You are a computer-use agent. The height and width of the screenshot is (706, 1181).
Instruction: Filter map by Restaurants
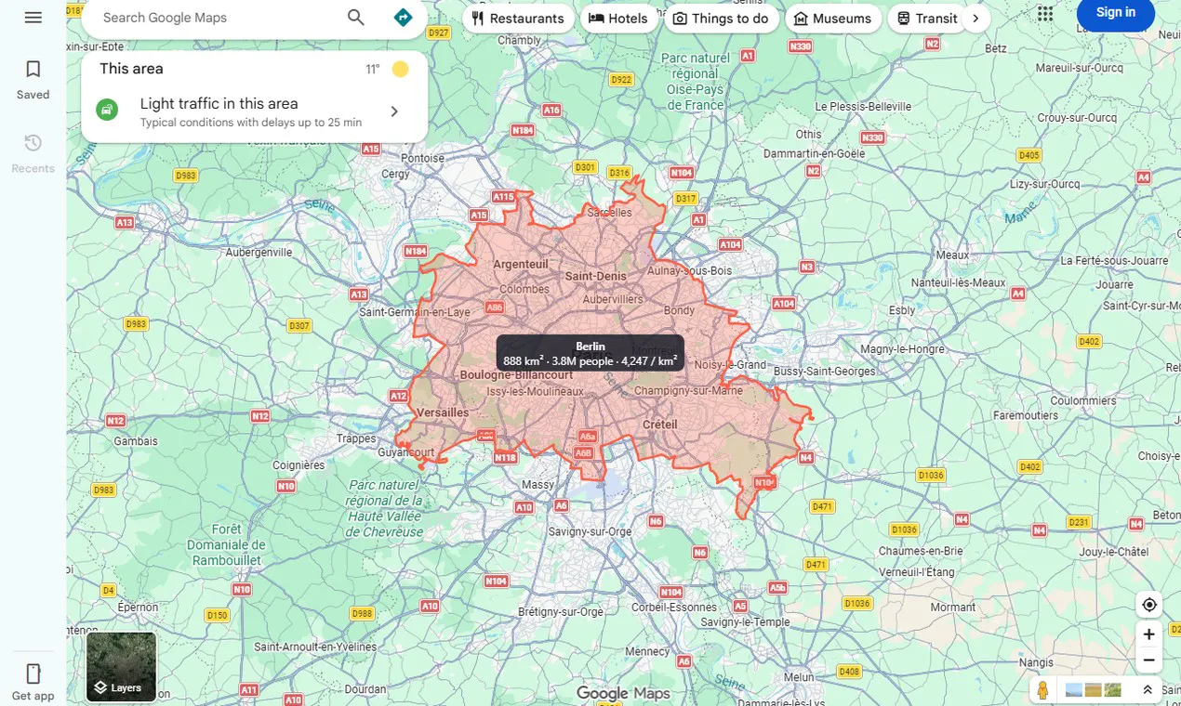(518, 19)
